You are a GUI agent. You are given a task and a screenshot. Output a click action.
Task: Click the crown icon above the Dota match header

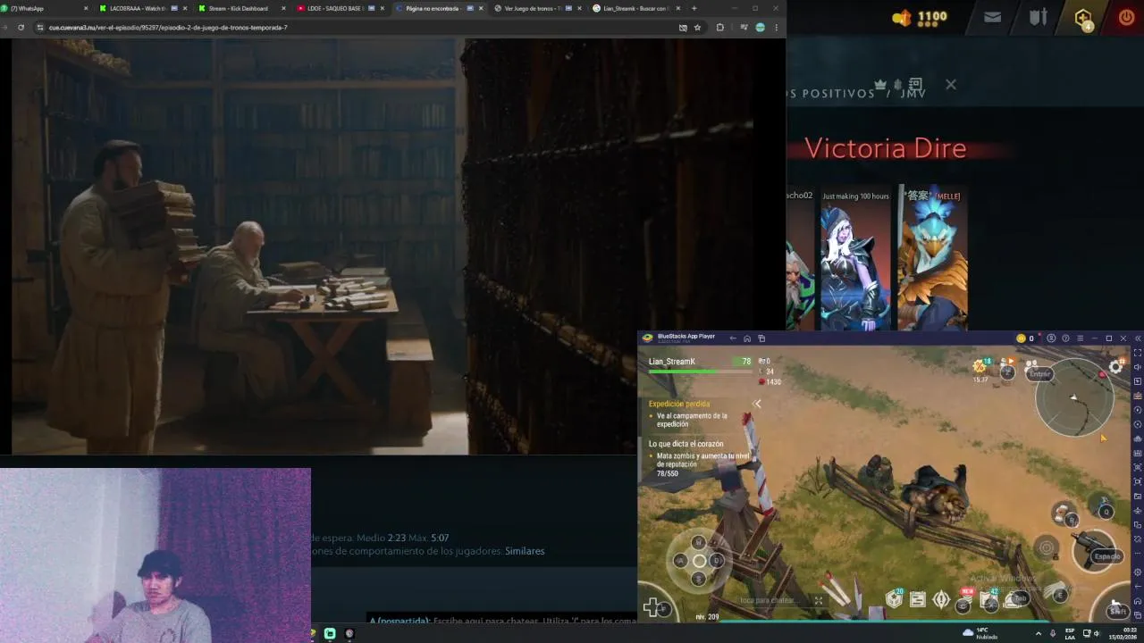coord(880,85)
